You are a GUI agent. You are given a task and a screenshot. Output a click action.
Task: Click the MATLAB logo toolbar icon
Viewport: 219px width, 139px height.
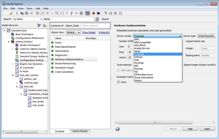(94, 13)
